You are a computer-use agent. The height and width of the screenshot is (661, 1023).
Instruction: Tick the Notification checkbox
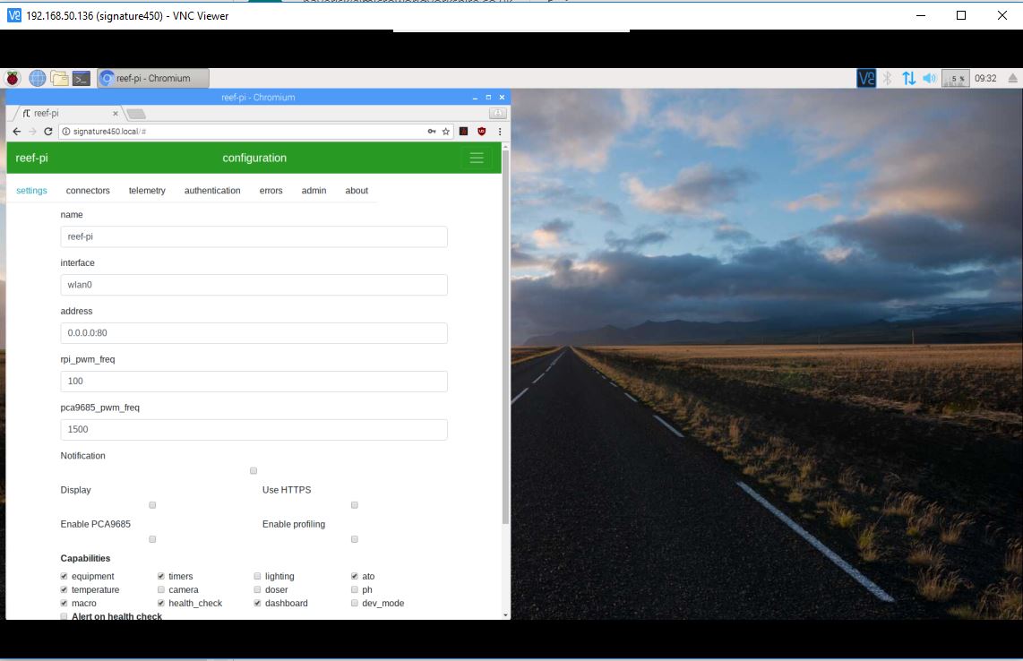[x=254, y=470]
